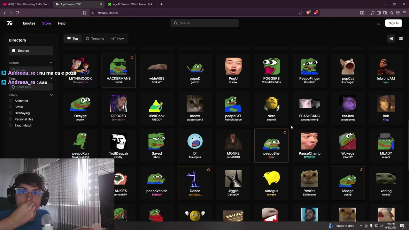Open the Emotes nav item

pos(29,23)
